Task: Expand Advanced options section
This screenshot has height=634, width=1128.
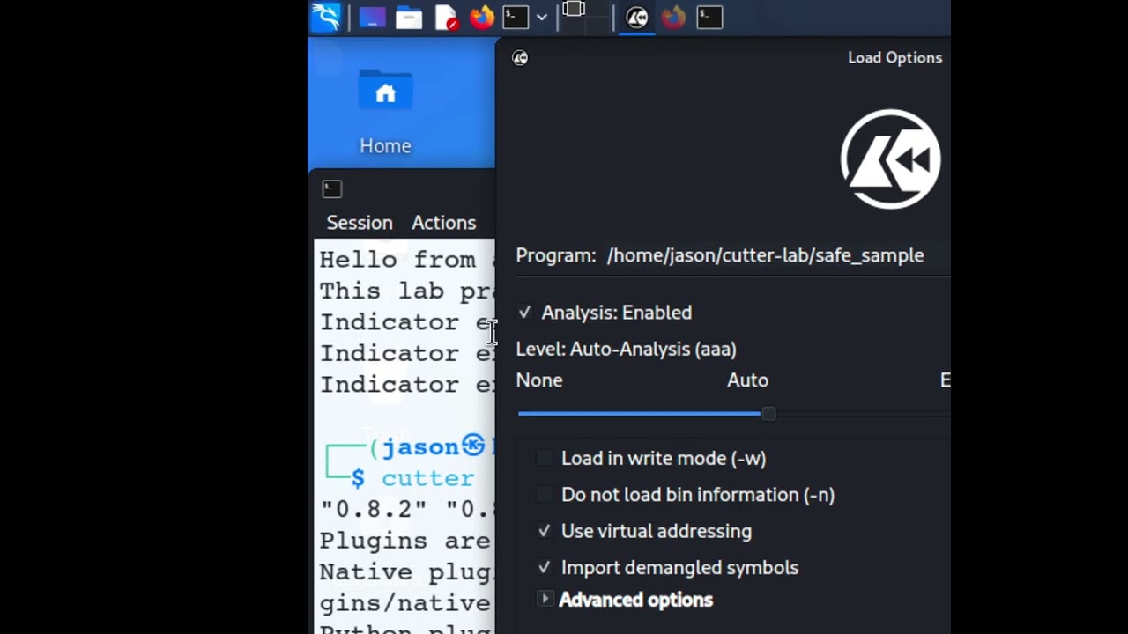Action: pyautogui.click(x=545, y=600)
